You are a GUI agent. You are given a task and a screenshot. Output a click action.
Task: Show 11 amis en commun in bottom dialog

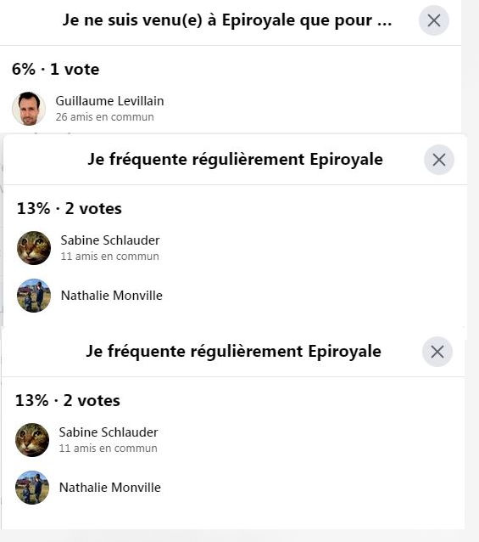(x=109, y=448)
